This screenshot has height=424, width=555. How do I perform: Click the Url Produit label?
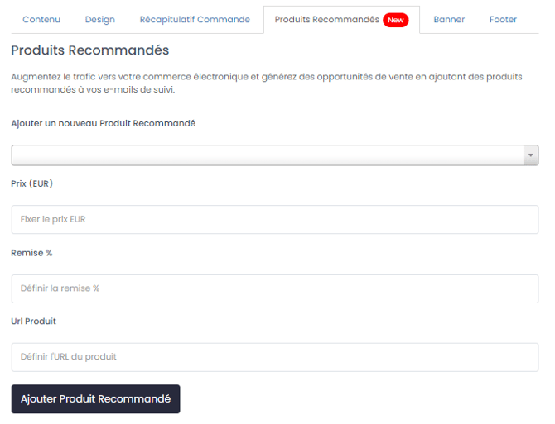click(x=34, y=321)
